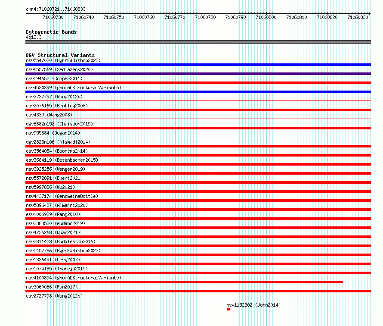Image resolution: width=383 pixels, height=326 pixels.
Task: Click ruler position 71060730
Action: (x=53, y=17)
